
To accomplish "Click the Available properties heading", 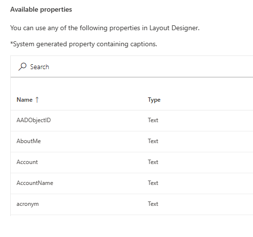I will (x=41, y=10).
